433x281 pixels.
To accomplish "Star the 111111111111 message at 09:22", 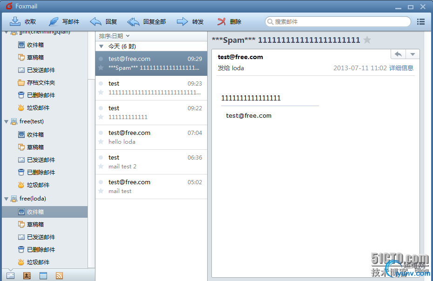I will point(101,117).
